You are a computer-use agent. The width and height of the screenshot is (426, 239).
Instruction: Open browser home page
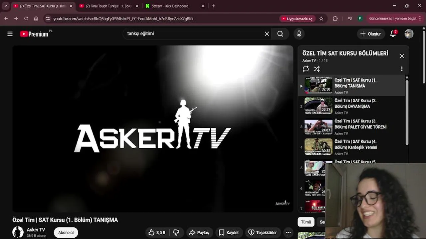(36, 19)
